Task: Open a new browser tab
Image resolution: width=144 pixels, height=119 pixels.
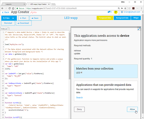Action: point(53,4)
